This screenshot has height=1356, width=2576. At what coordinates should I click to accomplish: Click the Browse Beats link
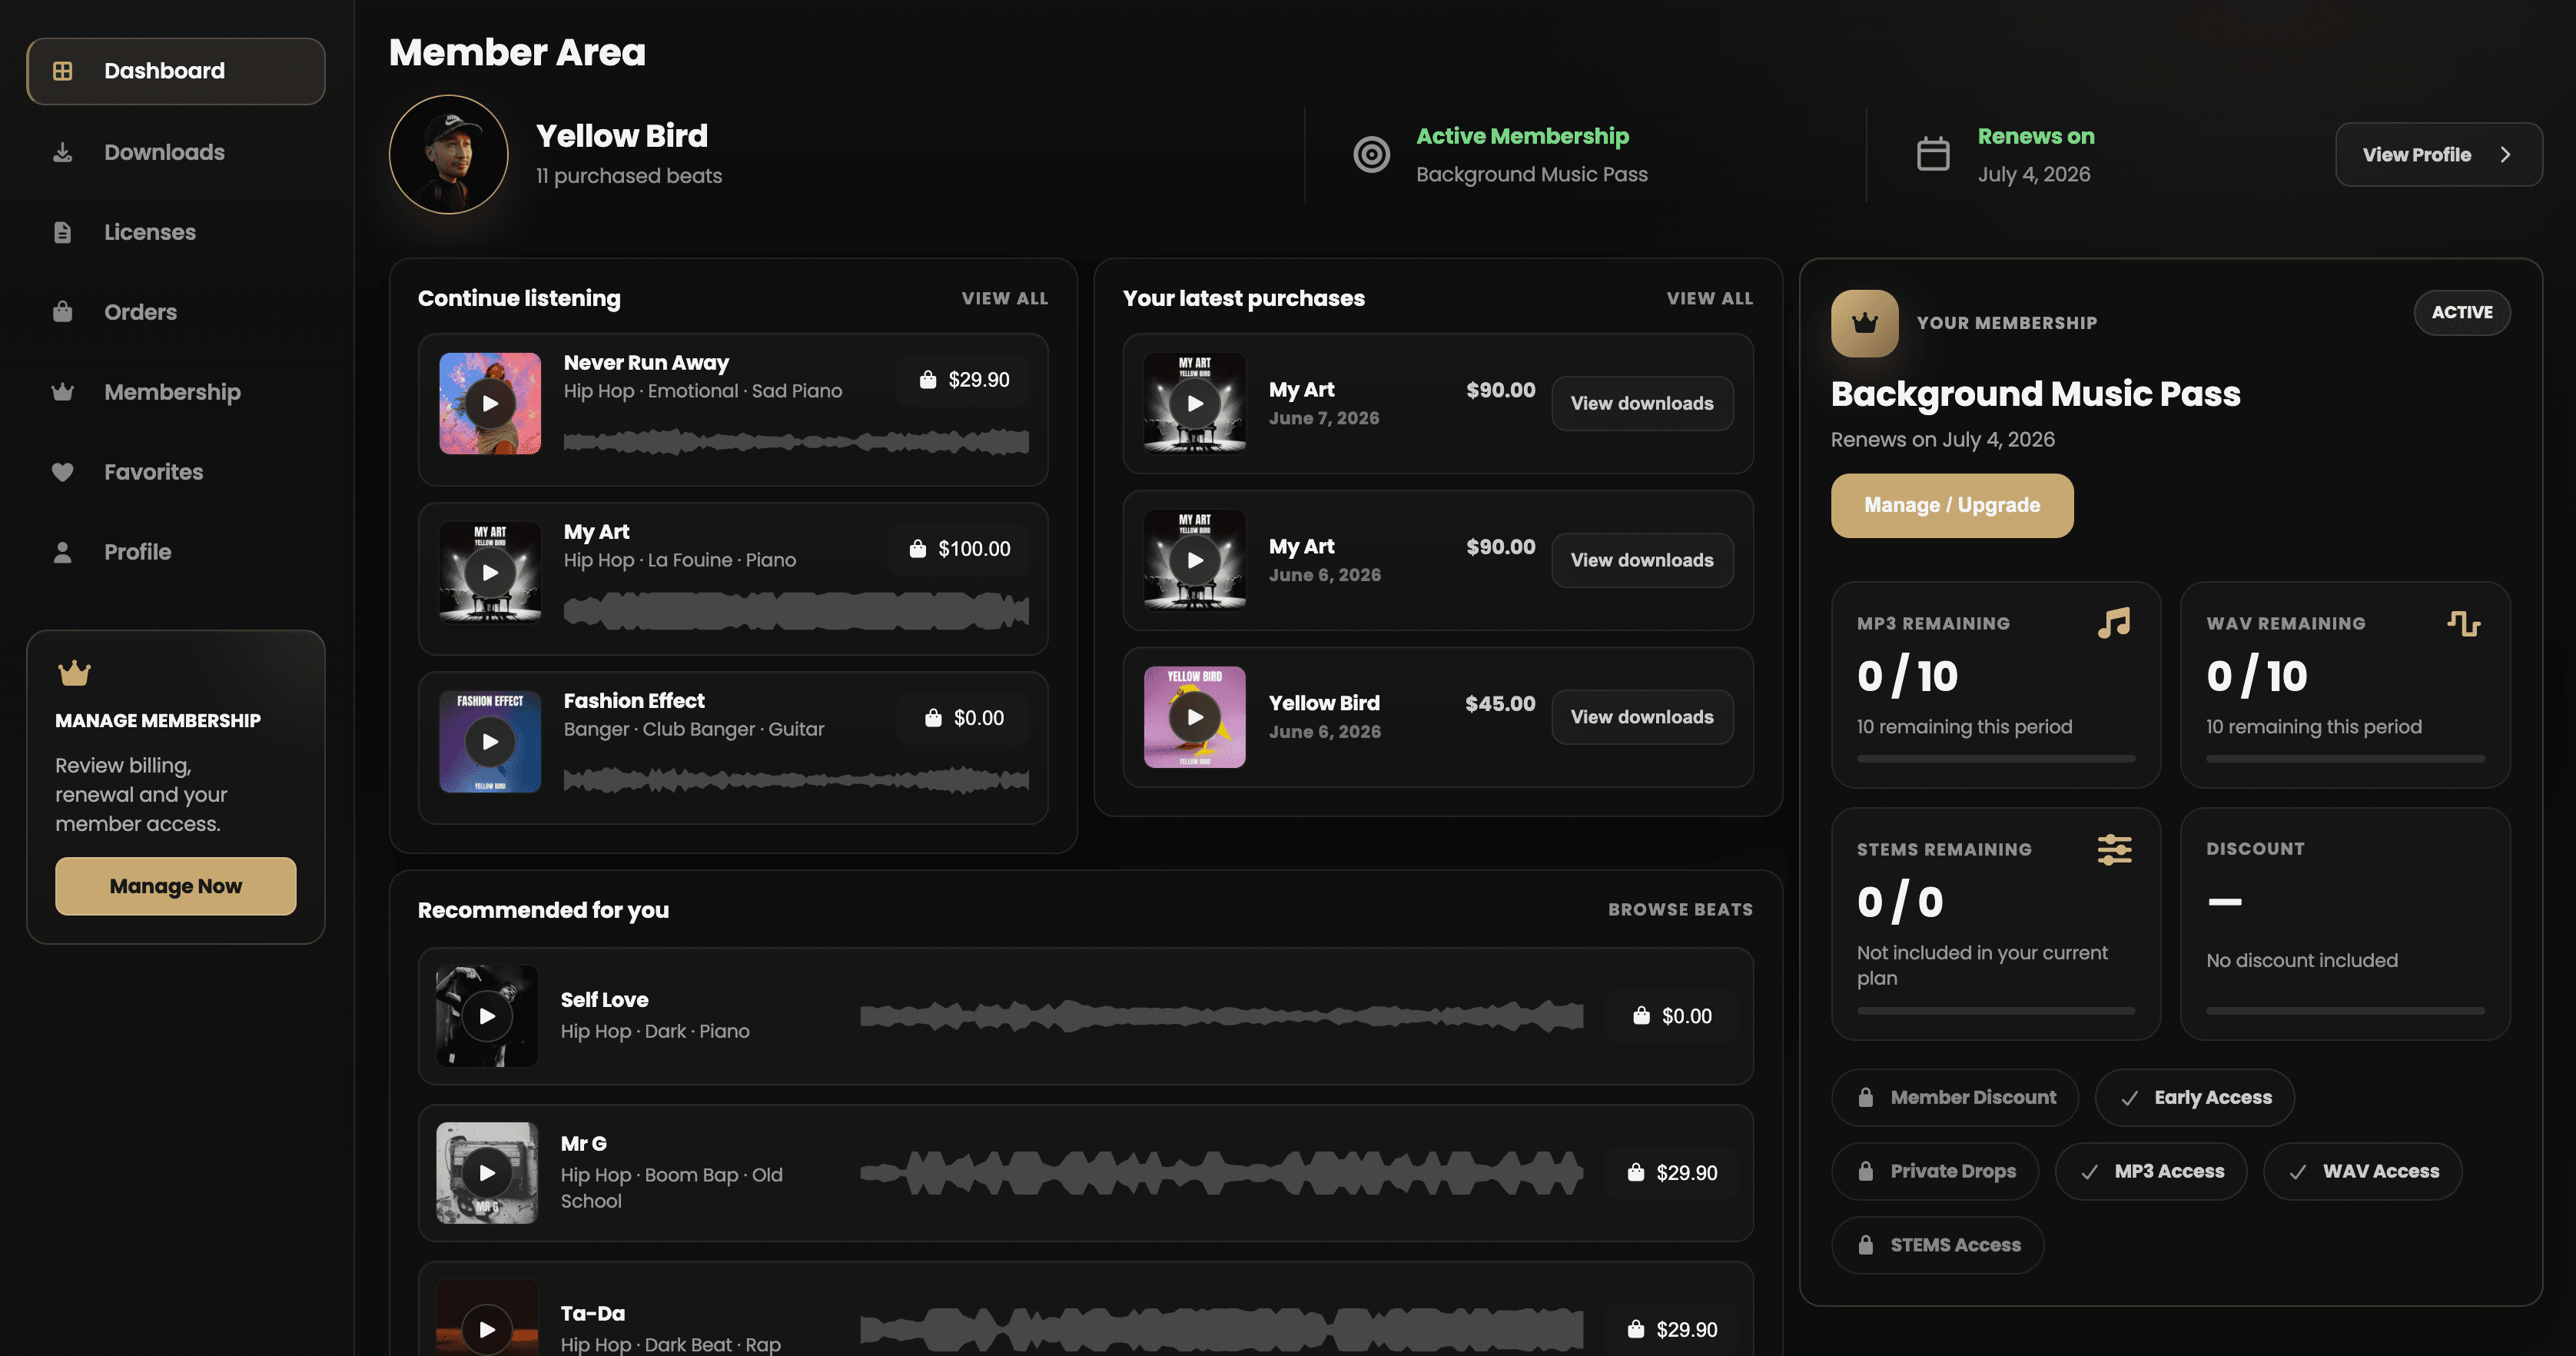pyautogui.click(x=1680, y=910)
